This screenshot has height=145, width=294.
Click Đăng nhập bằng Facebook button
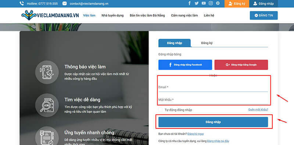(x=185, y=65)
